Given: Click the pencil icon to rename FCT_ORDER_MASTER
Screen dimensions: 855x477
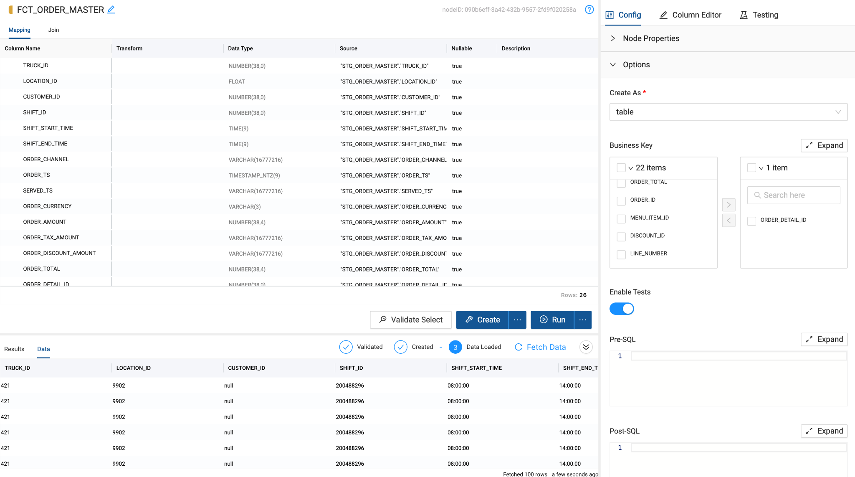Looking at the screenshot, I should (111, 9).
